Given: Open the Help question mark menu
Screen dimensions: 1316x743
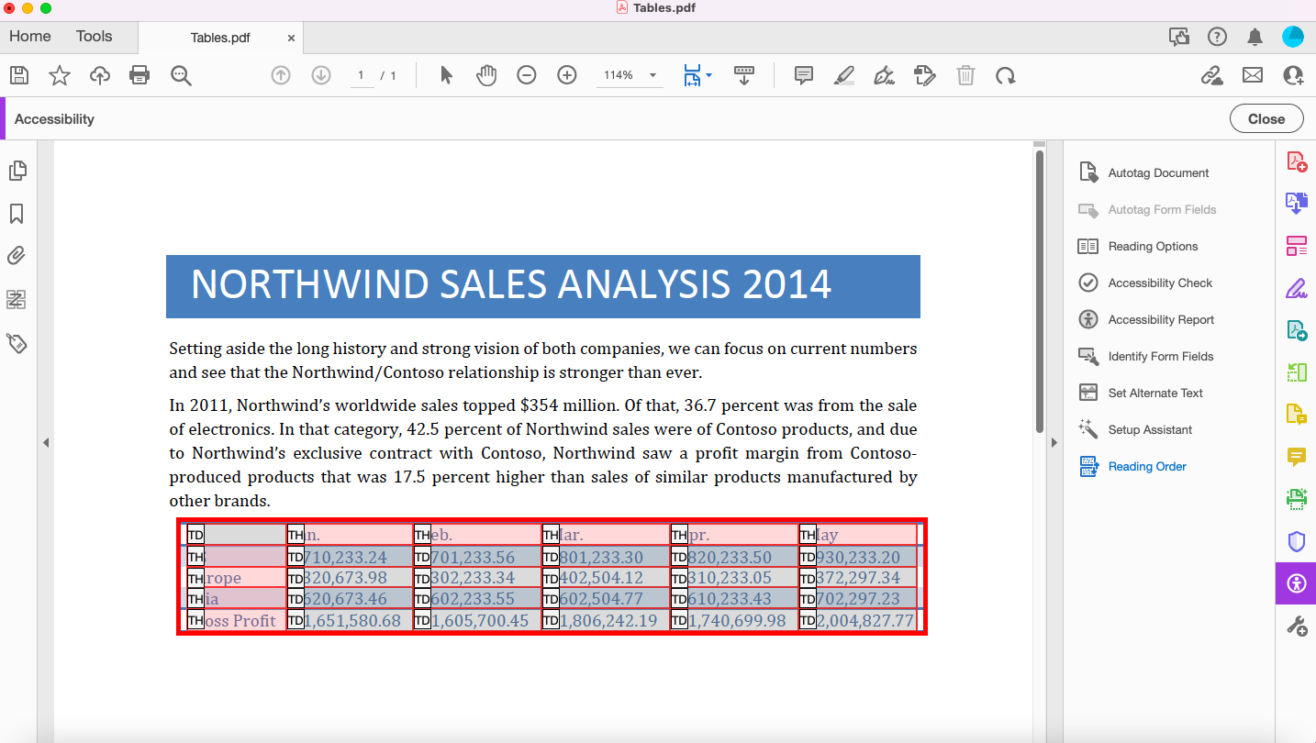Looking at the screenshot, I should [x=1217, y=37].
